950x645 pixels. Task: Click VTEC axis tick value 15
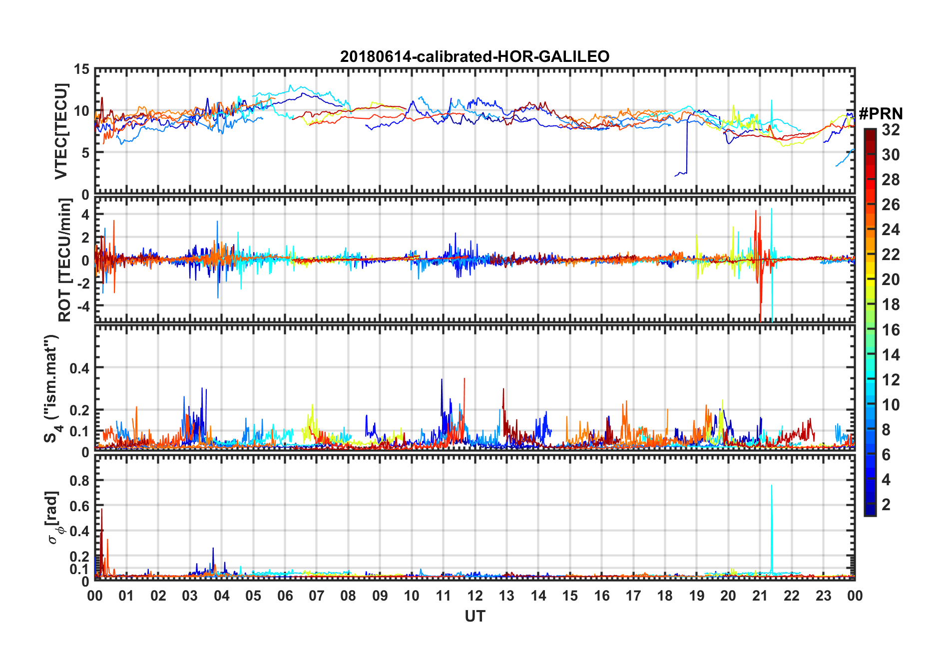click(81, 69)
